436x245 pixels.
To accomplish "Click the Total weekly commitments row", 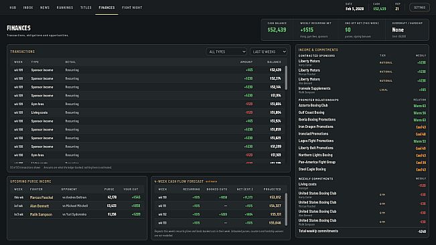I will point(362,231).
